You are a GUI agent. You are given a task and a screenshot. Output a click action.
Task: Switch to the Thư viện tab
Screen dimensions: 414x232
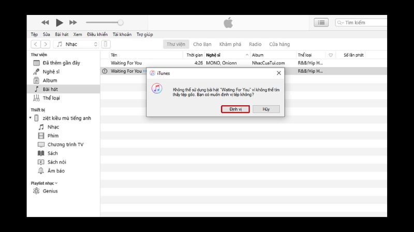click(x=176, y=44)
